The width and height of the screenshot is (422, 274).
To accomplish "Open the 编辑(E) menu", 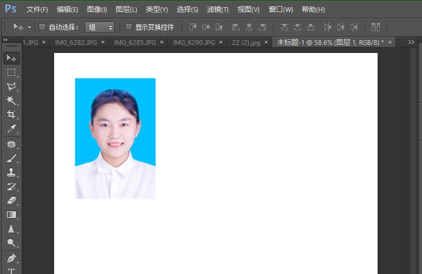I will coord(67,9).
